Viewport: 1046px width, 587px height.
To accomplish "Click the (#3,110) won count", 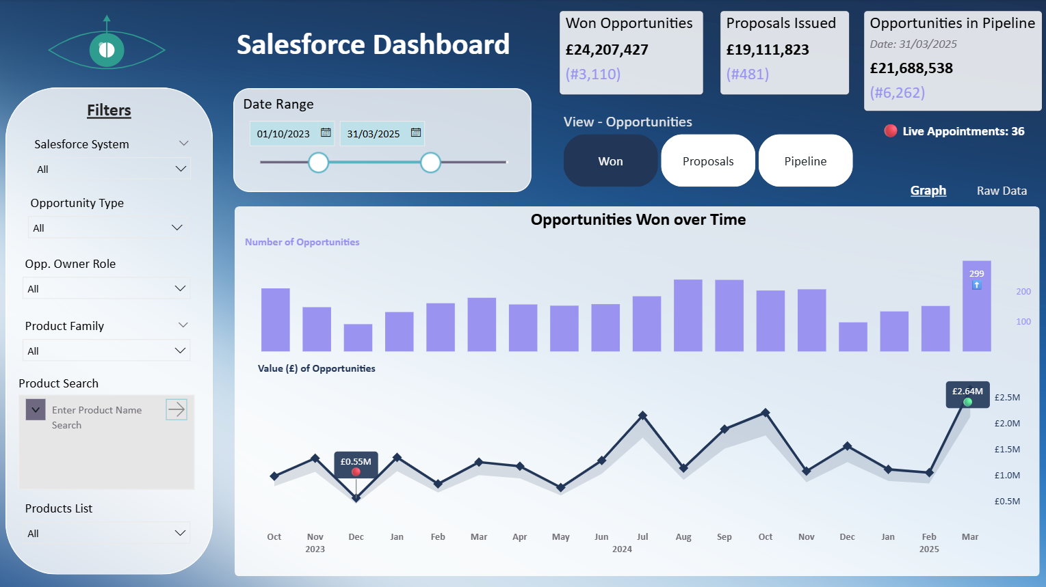I will (593, 74).
